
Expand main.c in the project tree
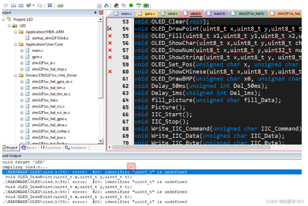(22, 50)
